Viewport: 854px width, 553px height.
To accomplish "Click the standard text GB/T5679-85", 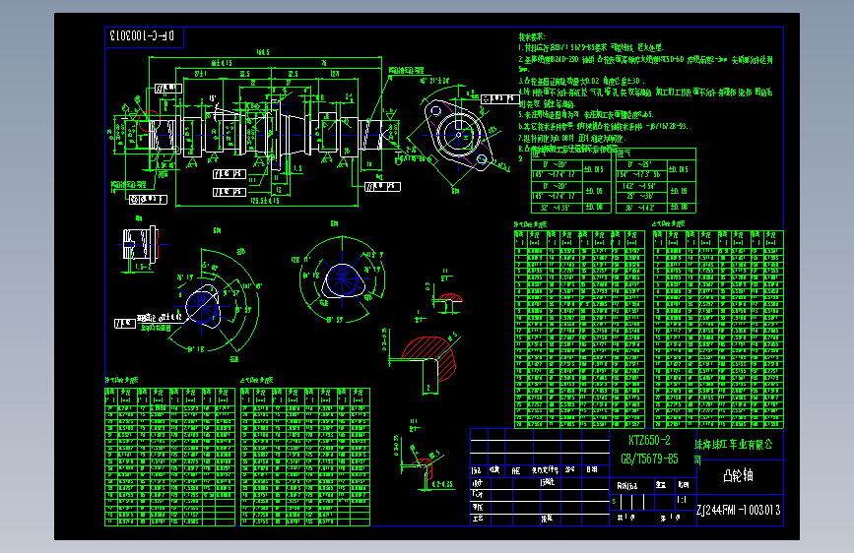I will tap(649, 459).
